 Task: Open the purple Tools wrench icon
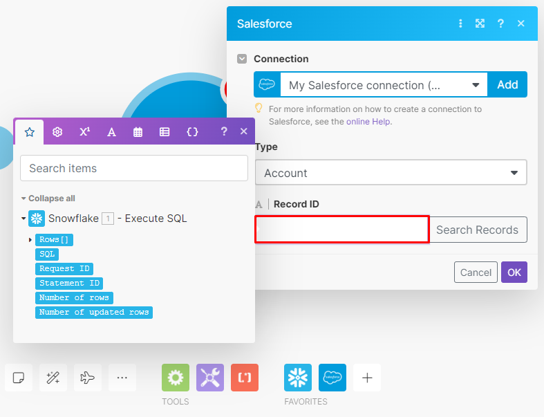pyautogui.click(x=210, y=378)
